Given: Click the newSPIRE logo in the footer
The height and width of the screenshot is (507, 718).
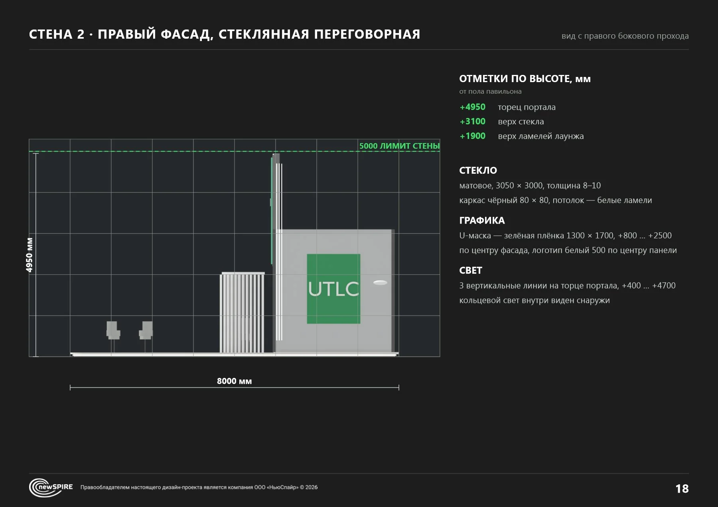Looking at the screenshot, I should click(51, 487).
